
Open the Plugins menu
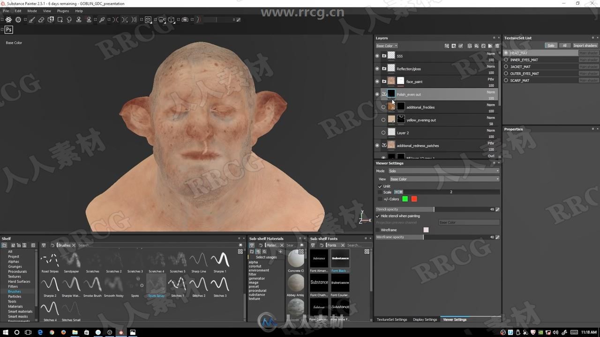tap(63, 11)
